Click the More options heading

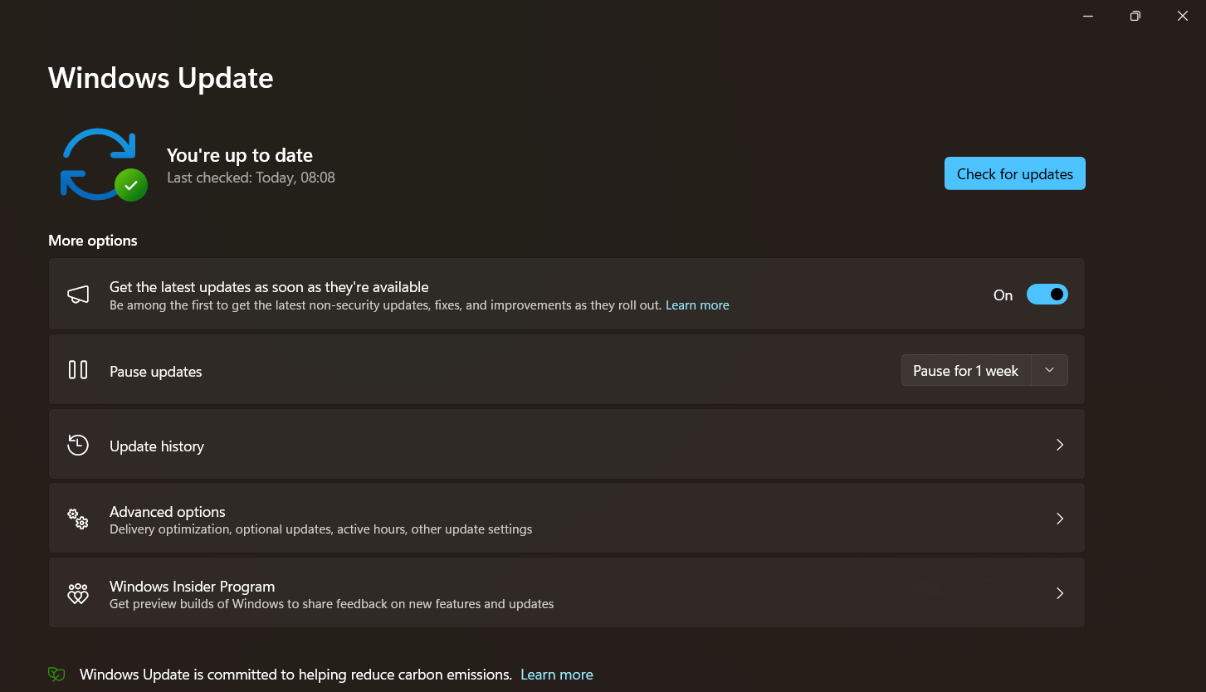pos(93,241)
